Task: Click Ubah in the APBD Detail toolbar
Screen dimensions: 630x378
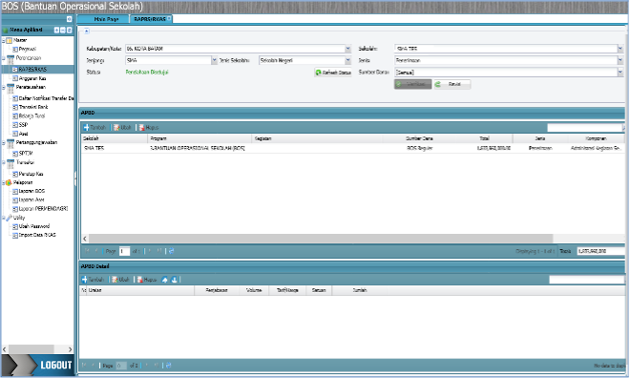Action: [120, 280]
